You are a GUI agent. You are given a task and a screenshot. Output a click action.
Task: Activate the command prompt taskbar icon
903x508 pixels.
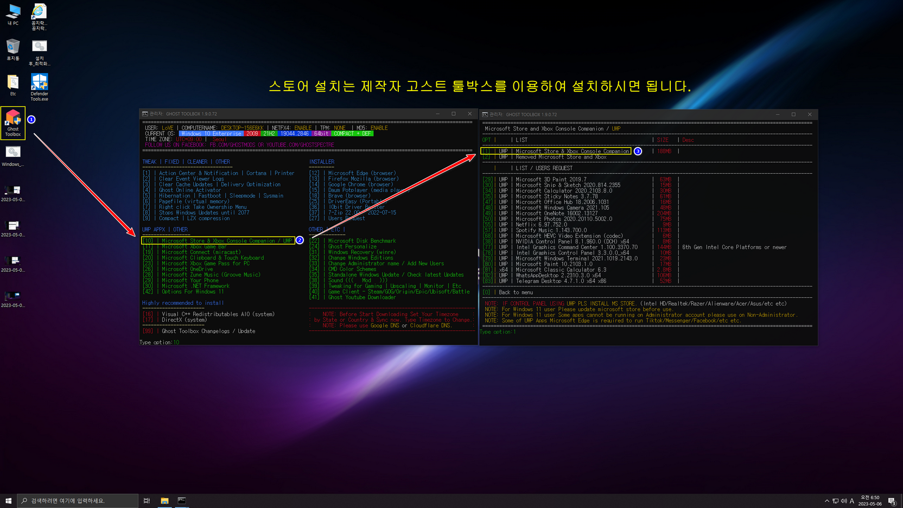pyautogui.click(x=182, y=500)
